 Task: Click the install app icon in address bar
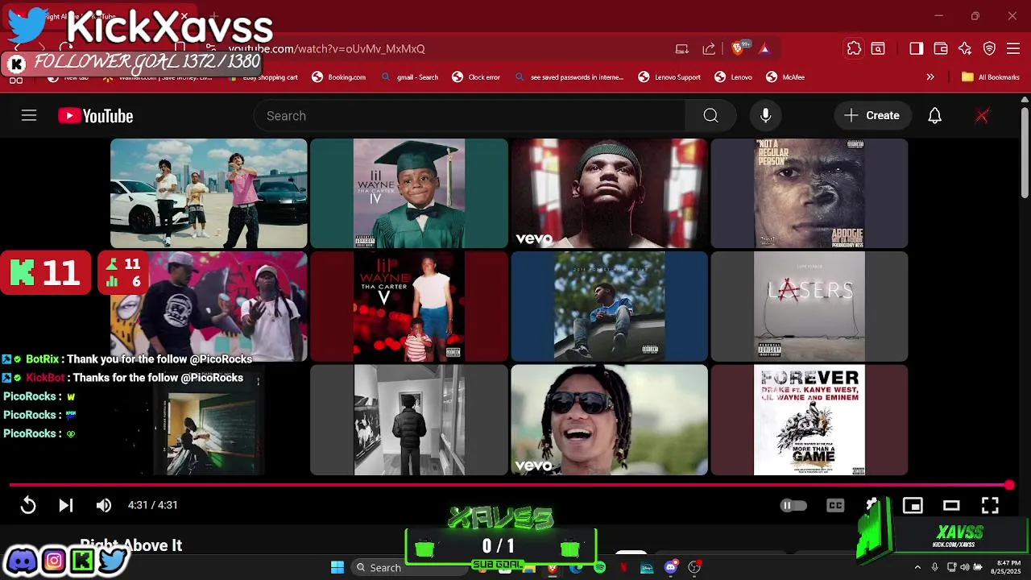(x=682, y=48)
